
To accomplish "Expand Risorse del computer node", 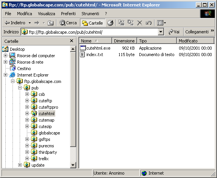I will coord(5,56).
